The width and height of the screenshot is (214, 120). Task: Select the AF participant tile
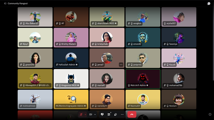point(71,17)
